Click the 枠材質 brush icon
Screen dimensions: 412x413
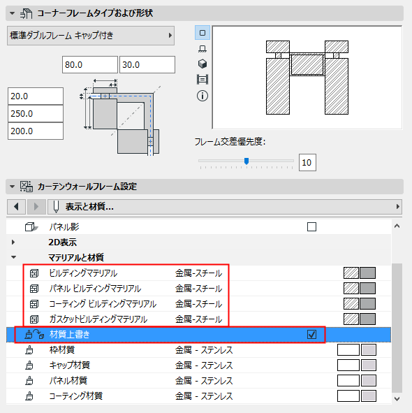(29, 350)
